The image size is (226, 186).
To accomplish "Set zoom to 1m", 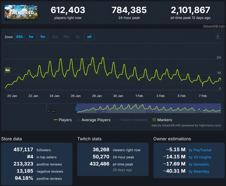I will point(43,37).
